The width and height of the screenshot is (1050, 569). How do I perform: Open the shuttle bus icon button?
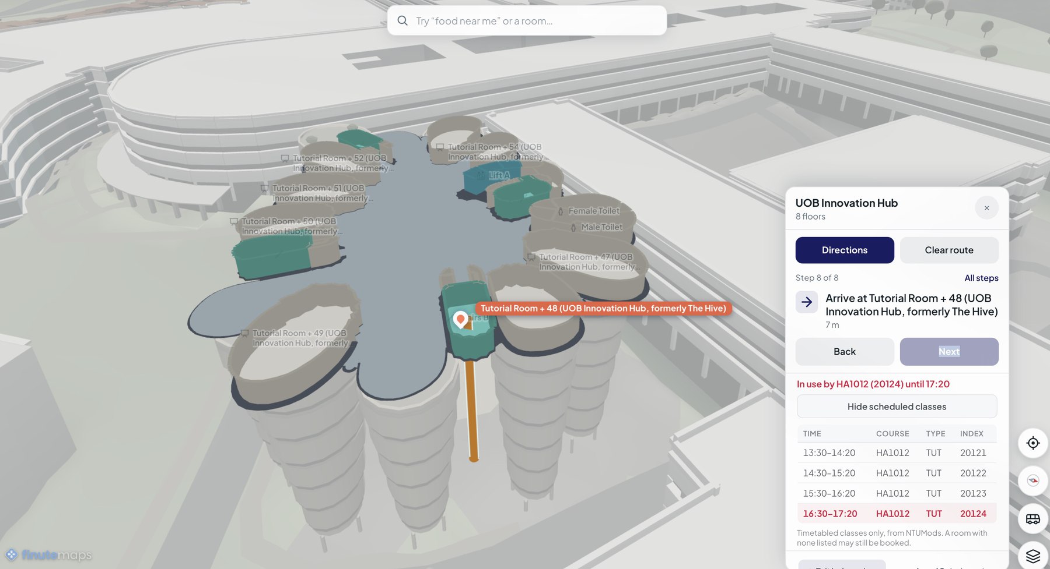coord(1033,518)
